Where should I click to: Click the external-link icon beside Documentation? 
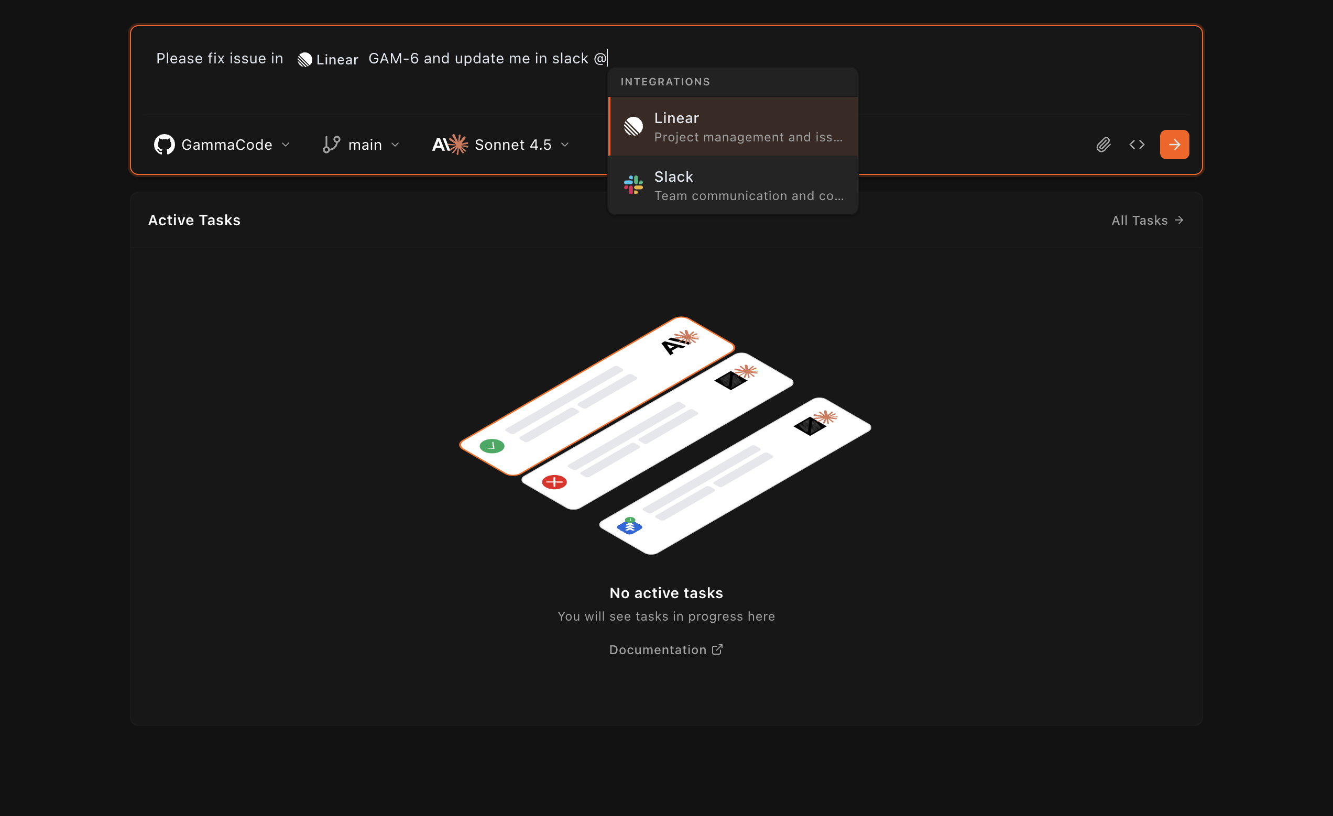(x=718, y=649)
